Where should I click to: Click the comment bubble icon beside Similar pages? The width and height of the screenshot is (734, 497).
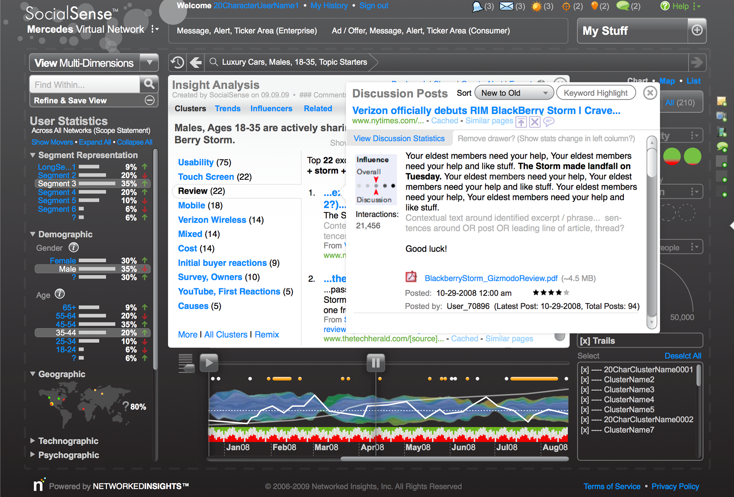pyautogui.click(x=549, y=122)
